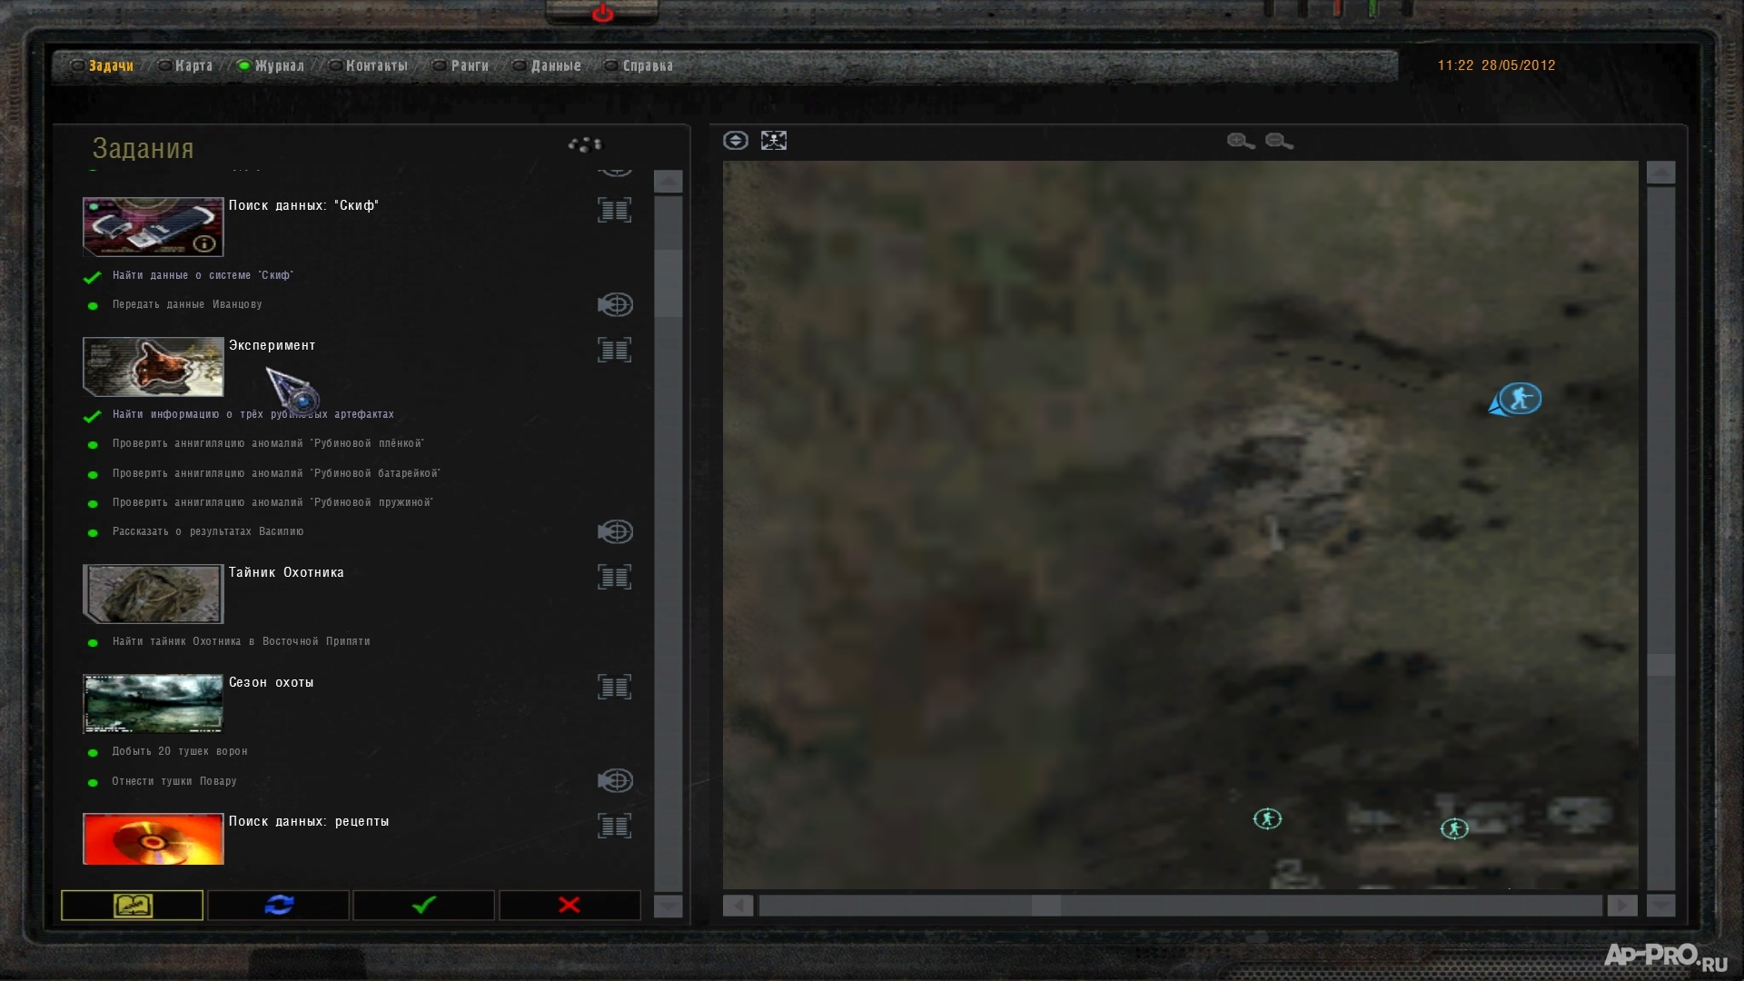Select objective about "Рубиновой плёнкой"
This screenshot has height=981, width=1744.
pos(268,443)
